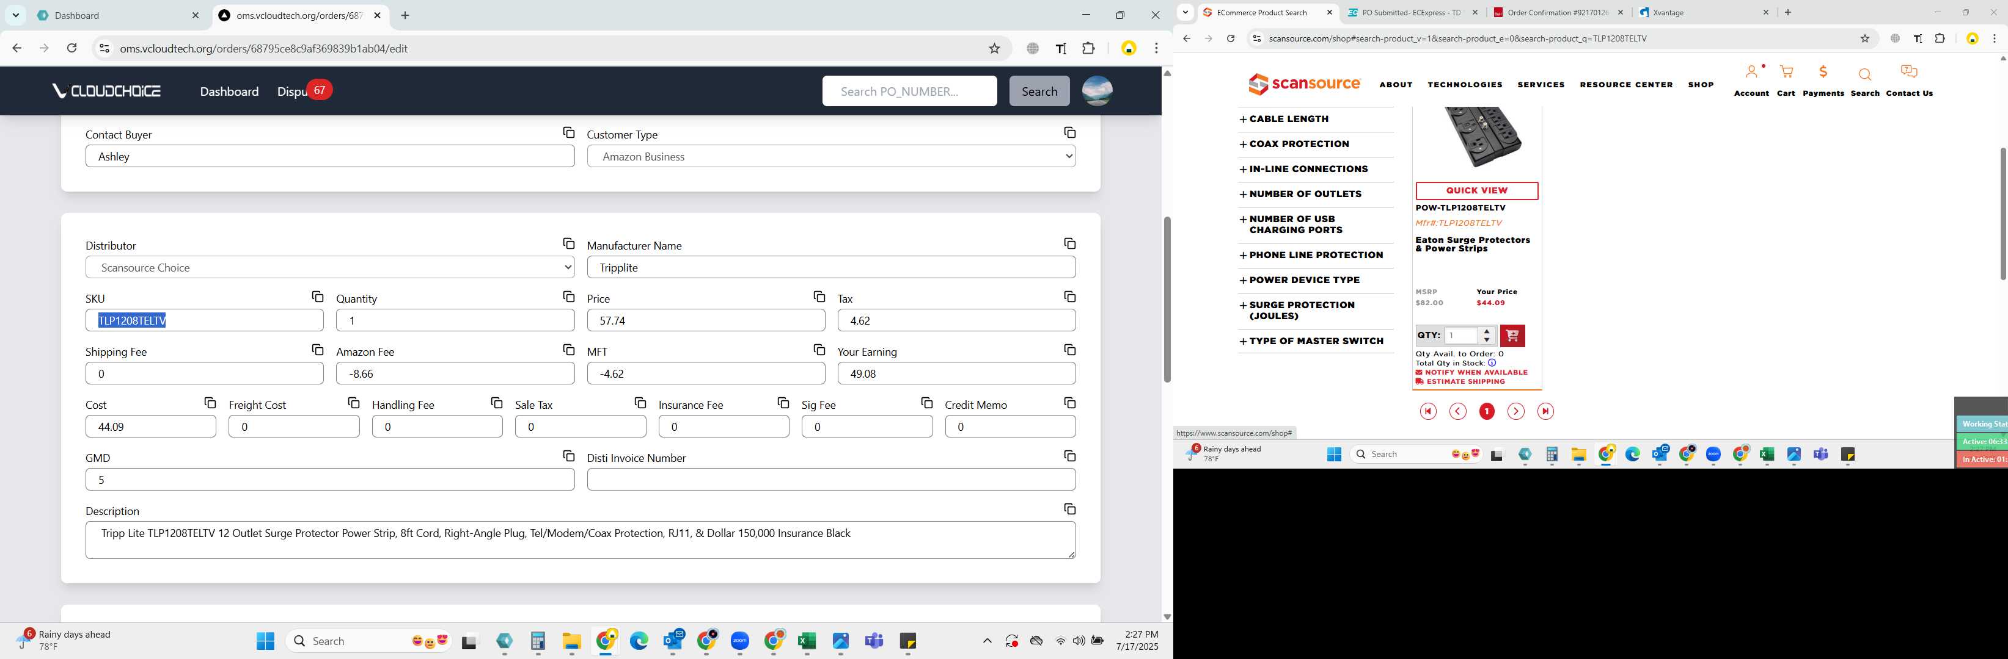Viewport: 2008px width, 659px height.
Task: Go to previous page of product results
Action: [x=1457, y=412]
